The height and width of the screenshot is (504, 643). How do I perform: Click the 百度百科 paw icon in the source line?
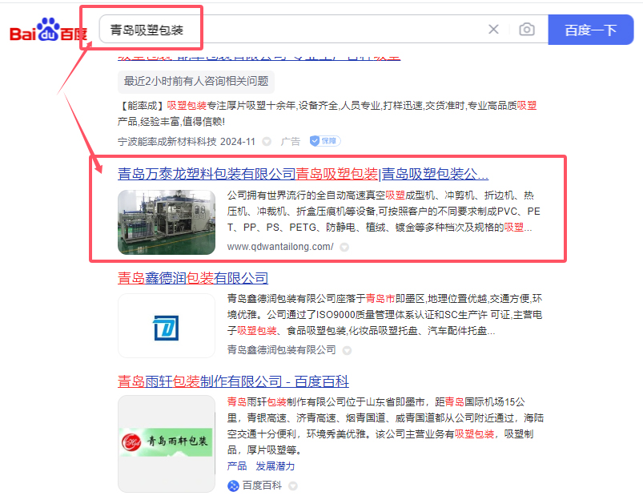pyautogui.click(x=233, y=486)
